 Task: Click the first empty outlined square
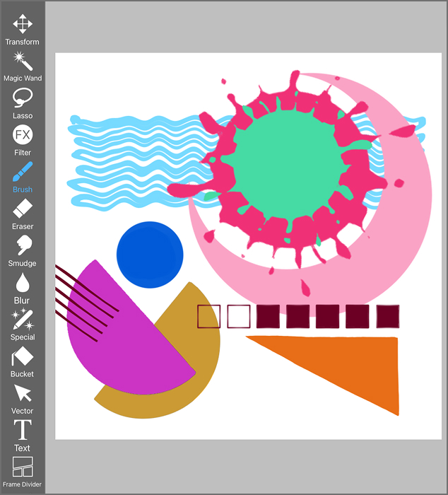[208, 317]
